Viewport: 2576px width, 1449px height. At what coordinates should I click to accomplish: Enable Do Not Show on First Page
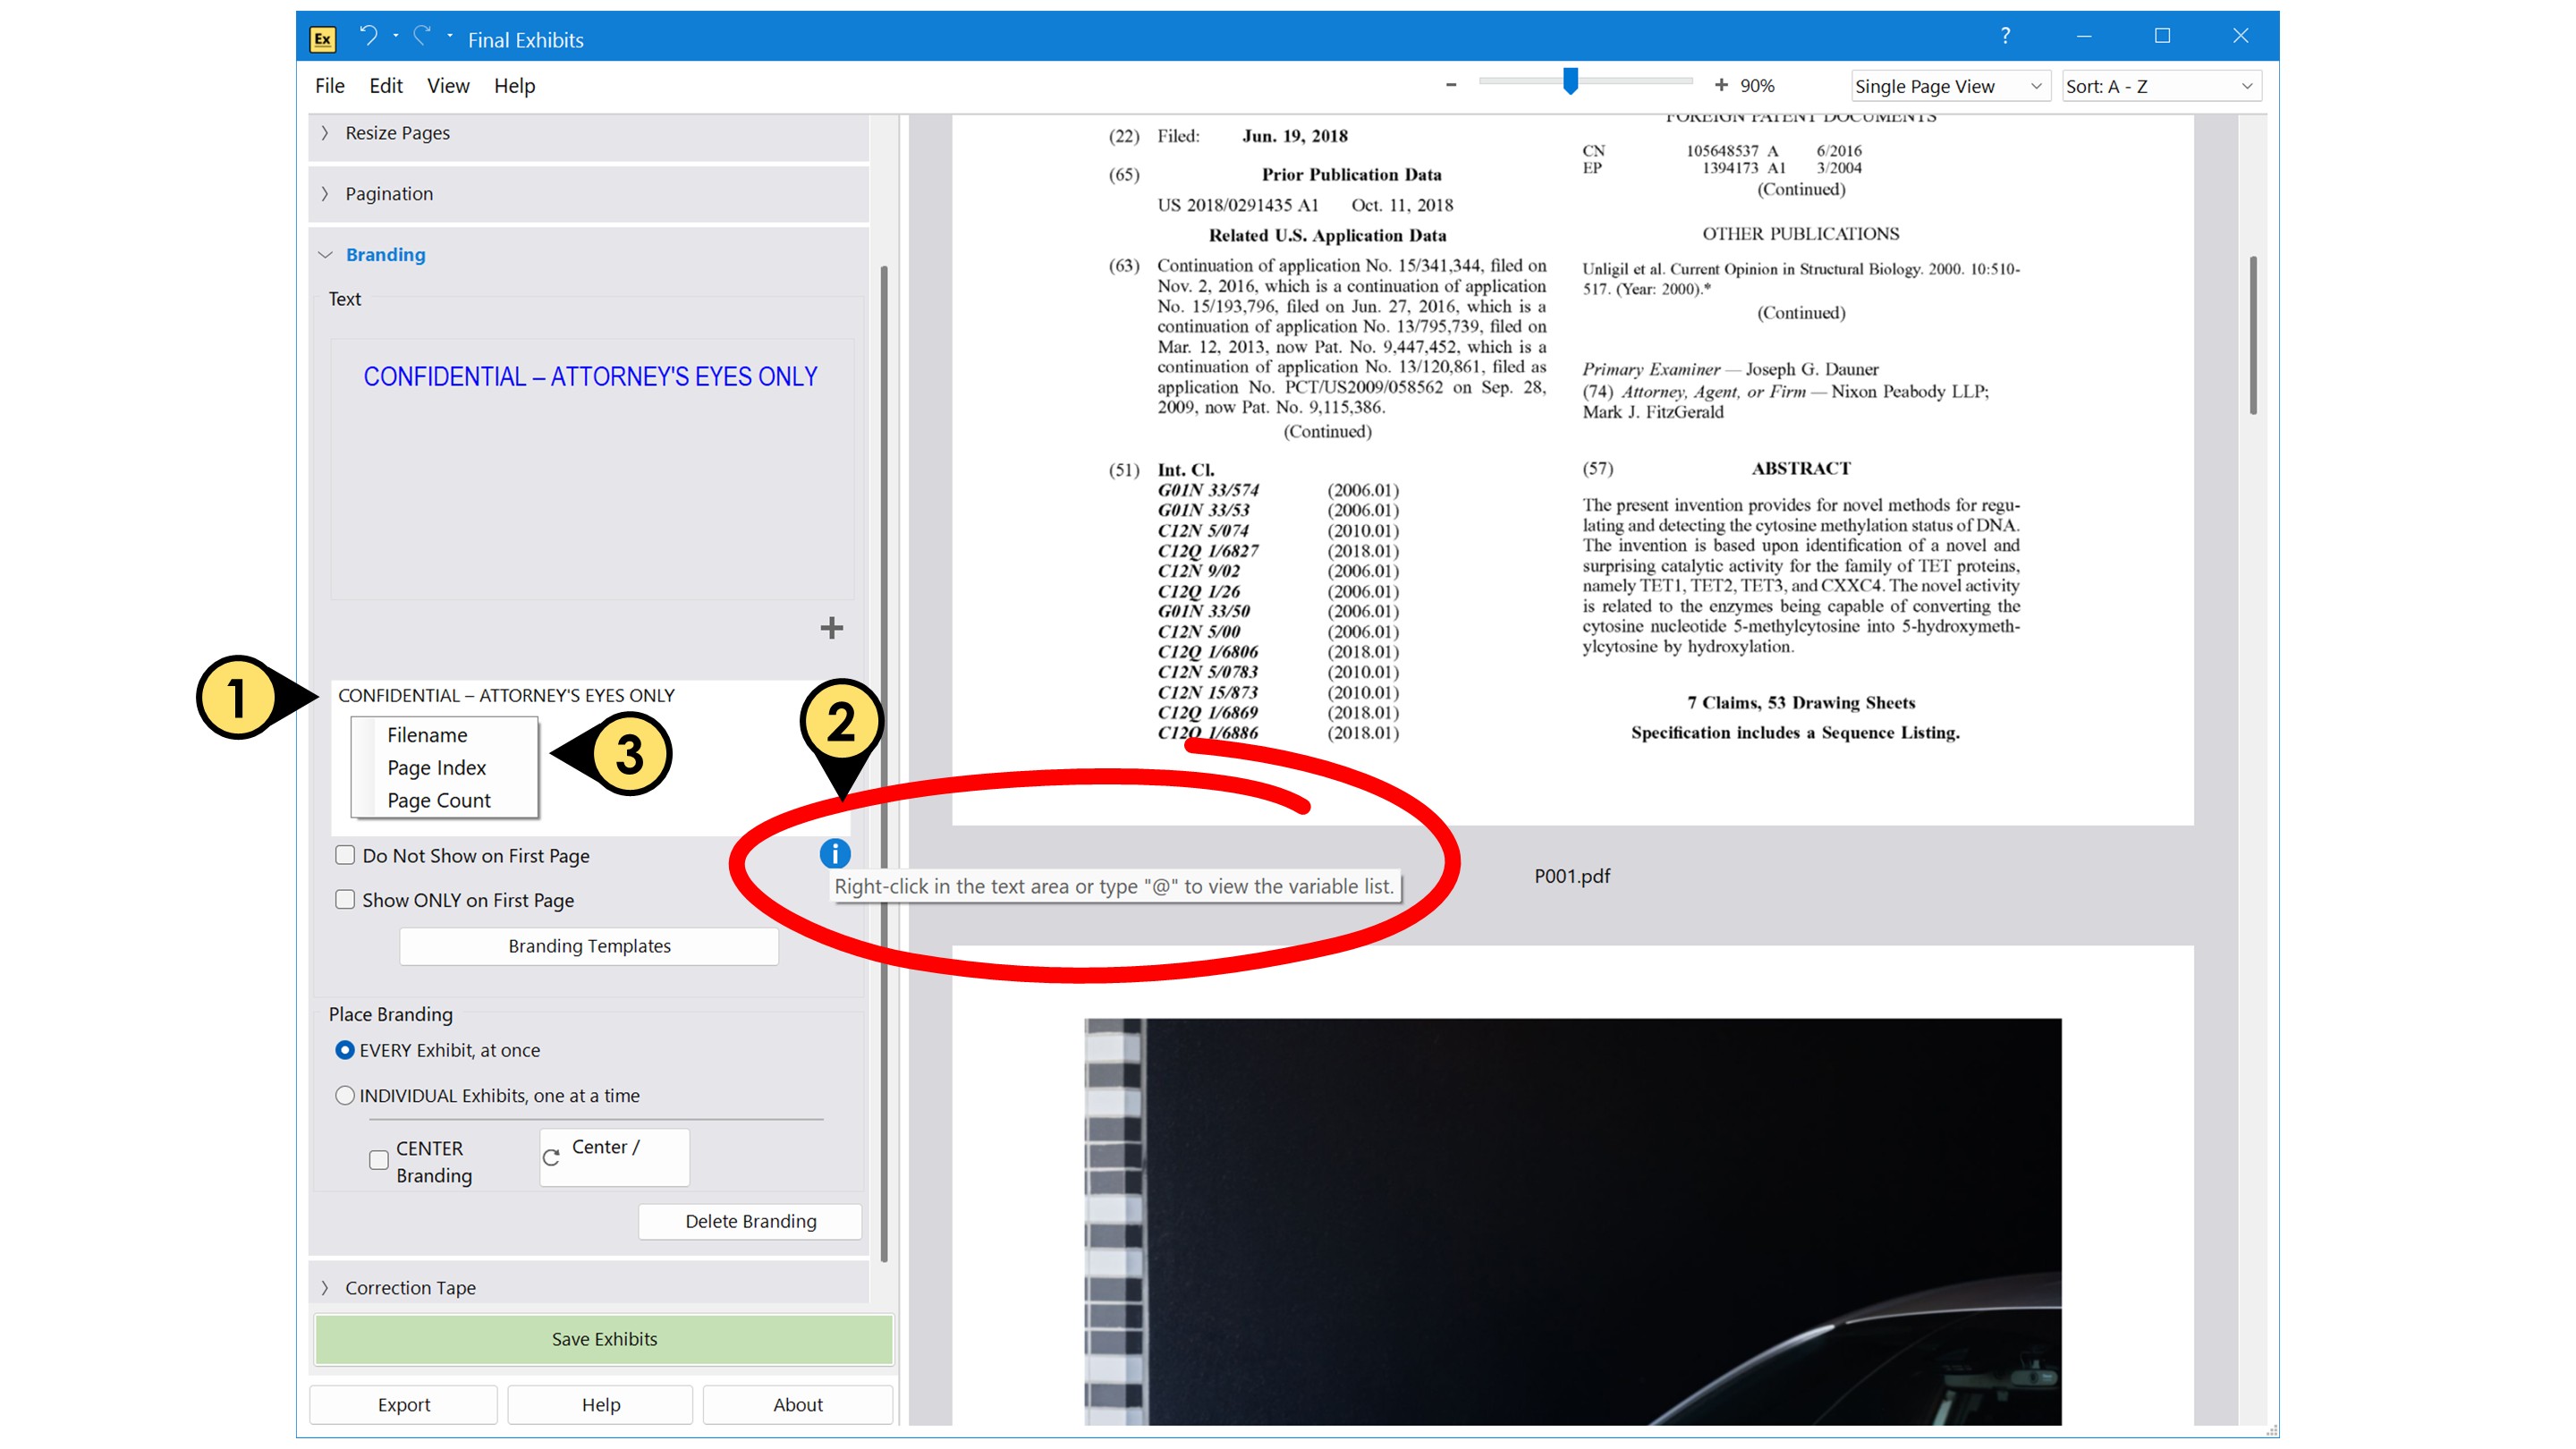pos(345,855)
